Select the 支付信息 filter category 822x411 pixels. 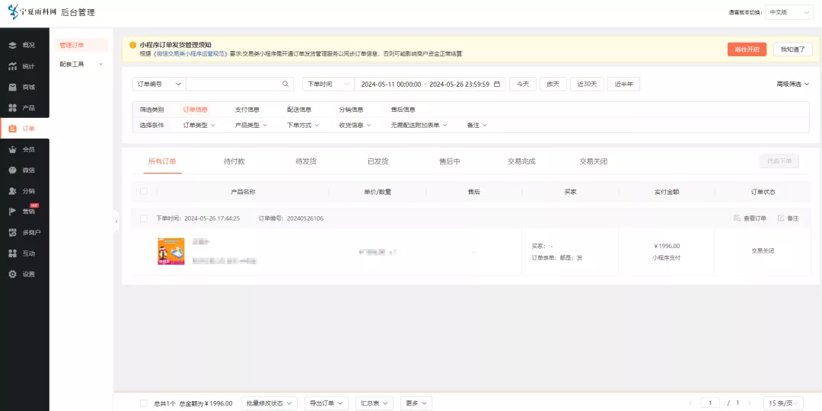point(247,110)
